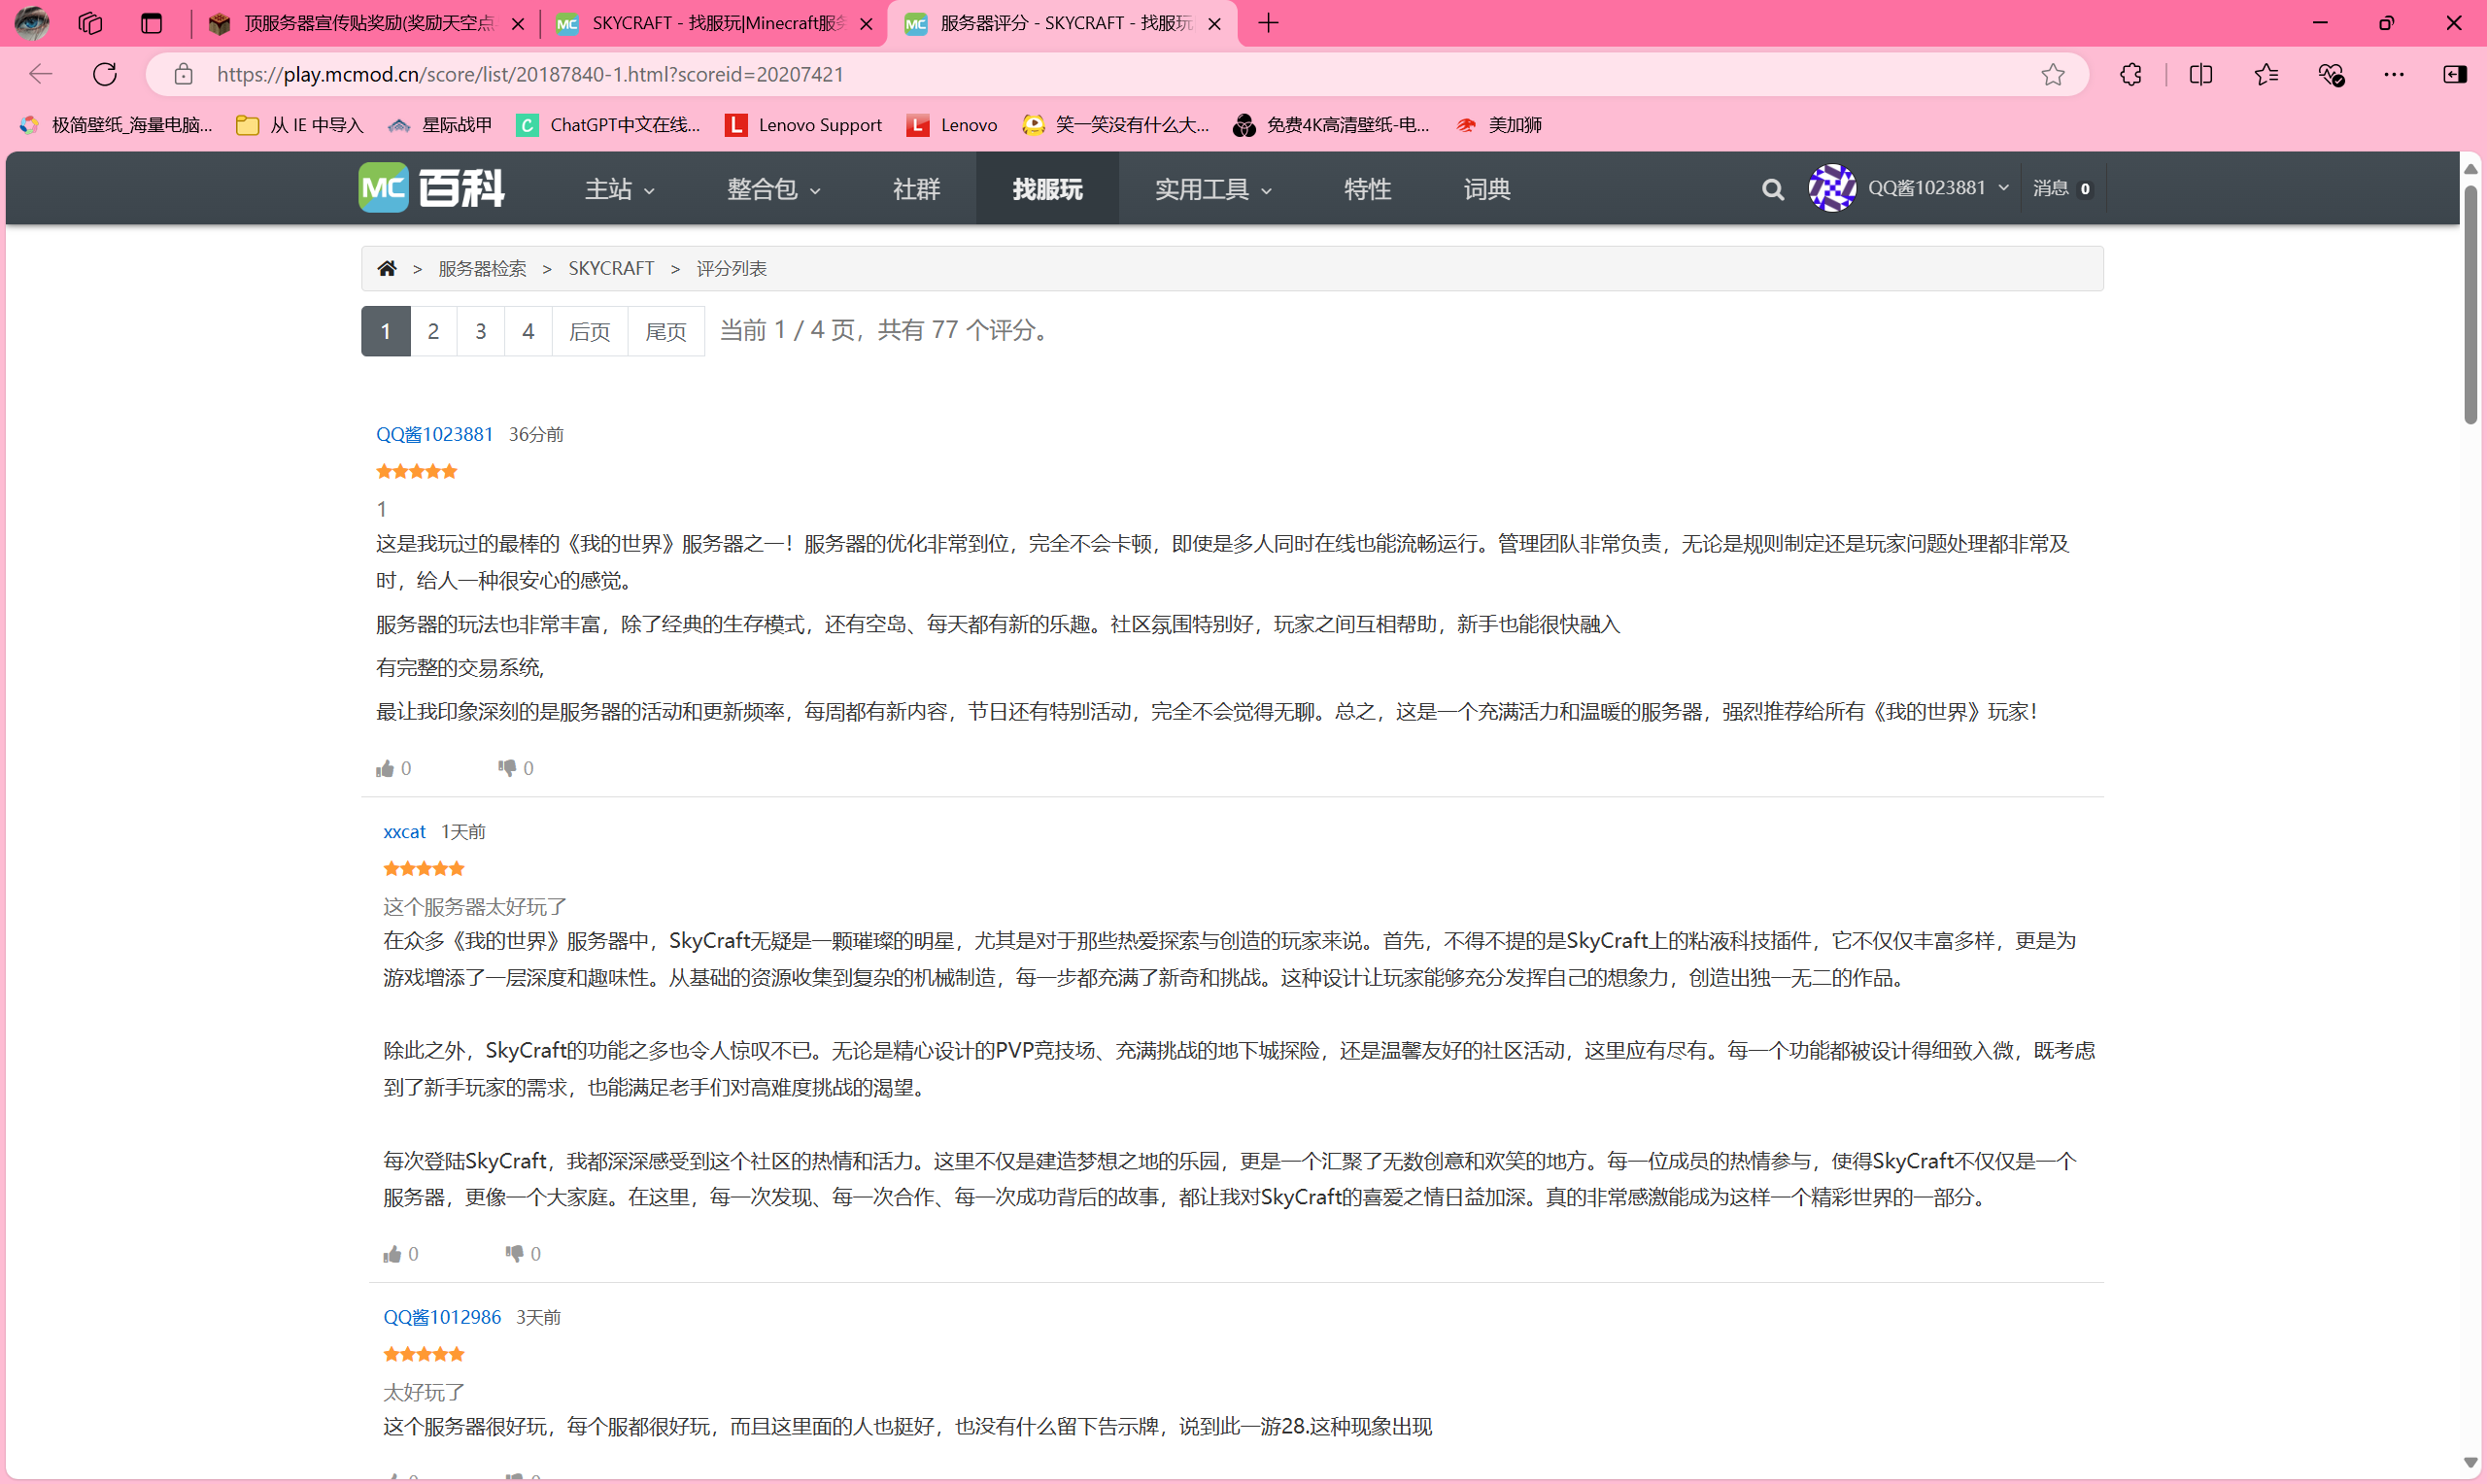Screen dimensions: 2487x1484
Task: Open the site search magnifier icon
Action: click(x=1772, y=189)
